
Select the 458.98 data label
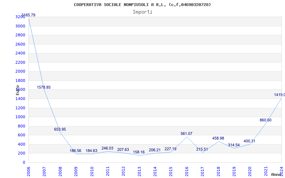(x=218, y=138)
